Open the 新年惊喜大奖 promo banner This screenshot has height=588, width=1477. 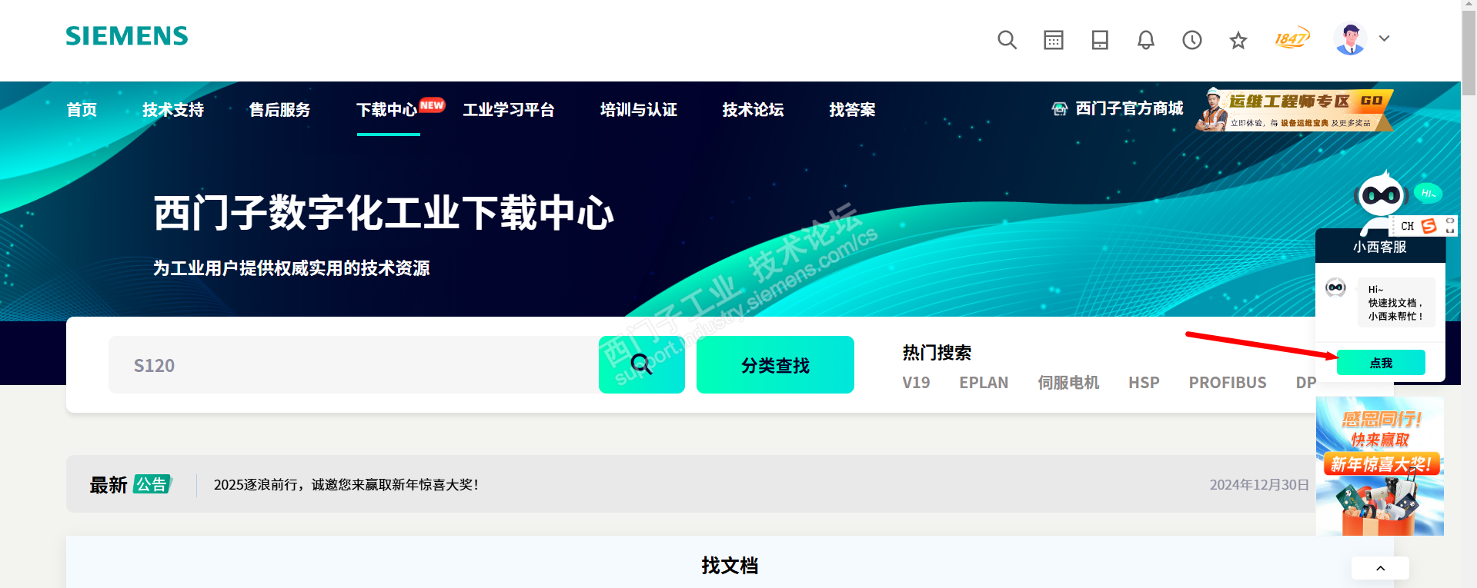click(x=1380, y=466)
